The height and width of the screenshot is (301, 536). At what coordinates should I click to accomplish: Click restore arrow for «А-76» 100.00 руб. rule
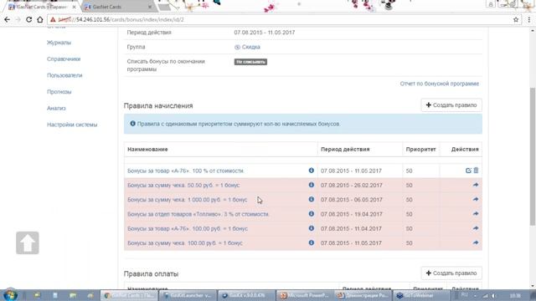point(476,228)
